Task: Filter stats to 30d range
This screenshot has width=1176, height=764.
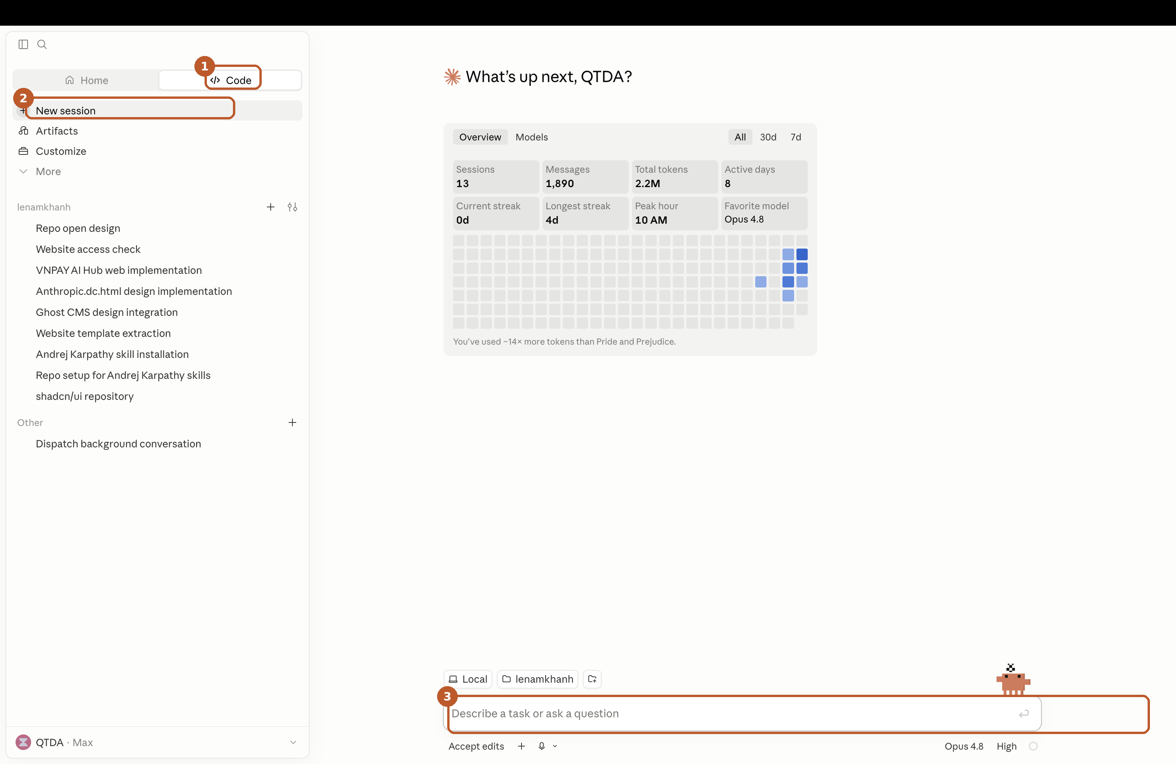Action: [x=768, y=137]
